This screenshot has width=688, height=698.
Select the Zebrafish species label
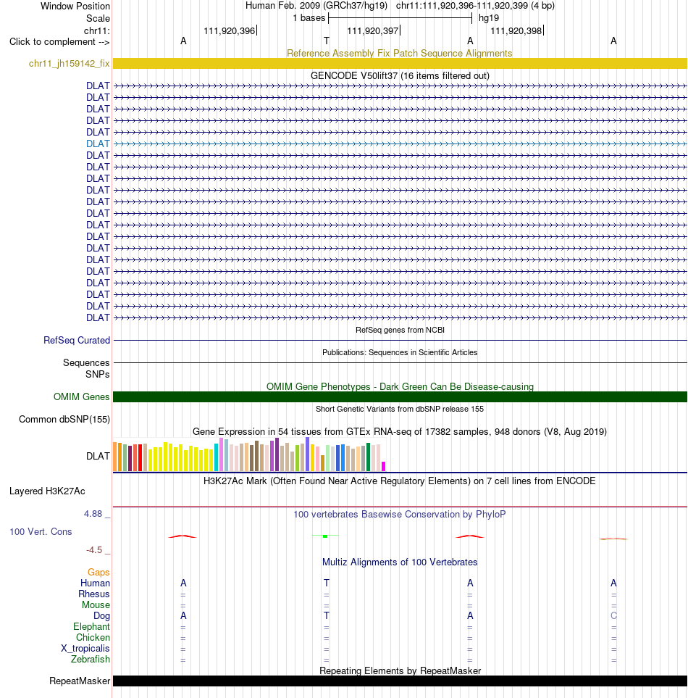click(91, 660)
